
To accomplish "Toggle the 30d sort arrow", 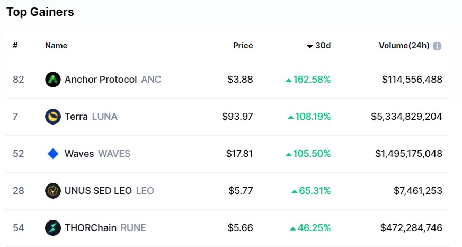I will [309, 46].
